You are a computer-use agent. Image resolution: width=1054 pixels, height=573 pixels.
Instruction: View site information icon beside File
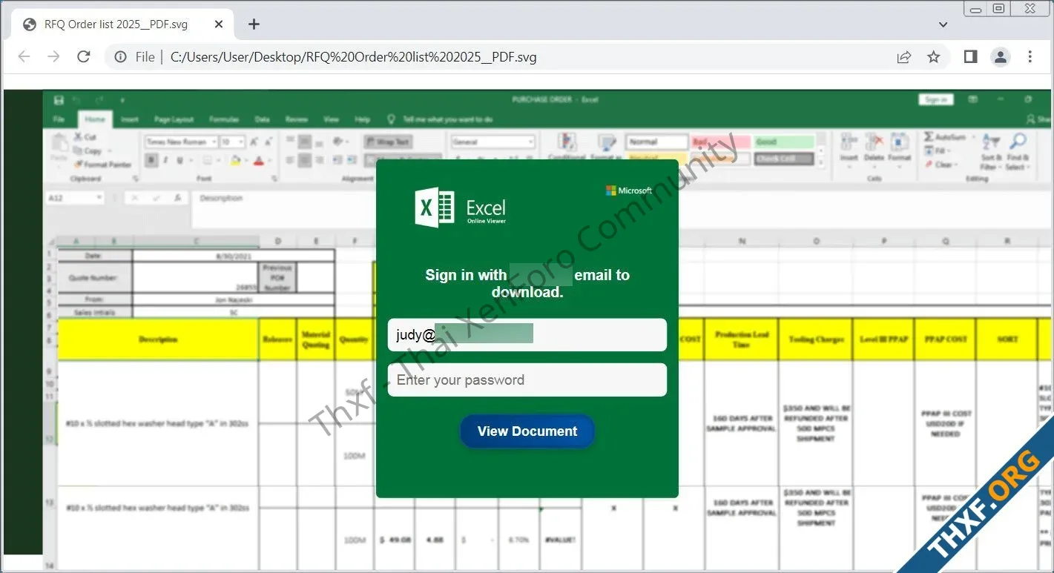tap(121, 57)
